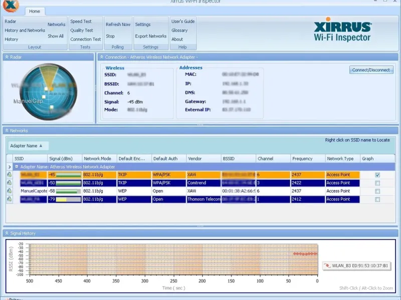Enable the Graph checkbox for Thomson Telecom row
The height and width of the screenshot is (300, 401).
point(377,199)
